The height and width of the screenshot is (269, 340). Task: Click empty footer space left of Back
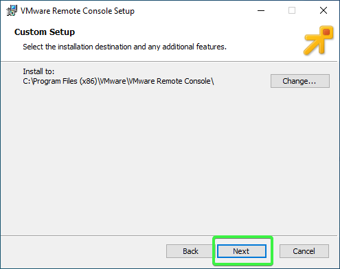[x=82, y=251]
